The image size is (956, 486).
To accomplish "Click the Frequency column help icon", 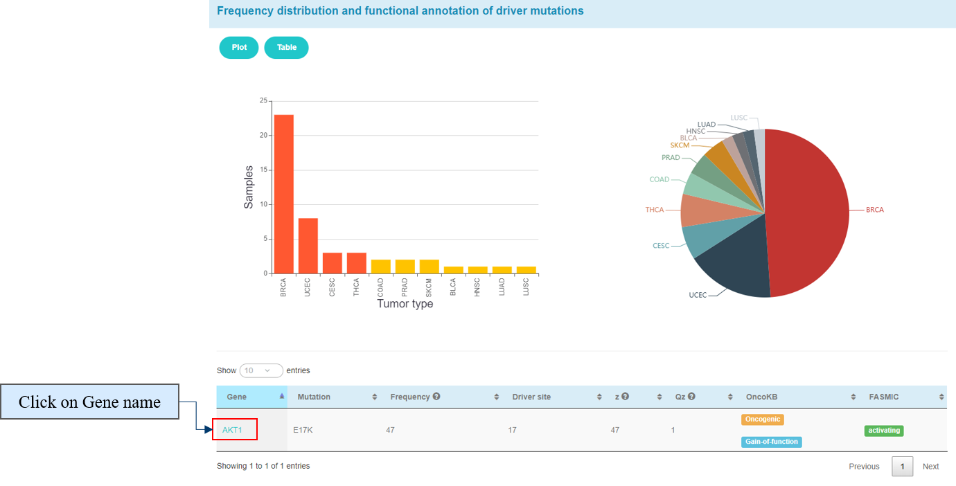I will pos(436,397).
